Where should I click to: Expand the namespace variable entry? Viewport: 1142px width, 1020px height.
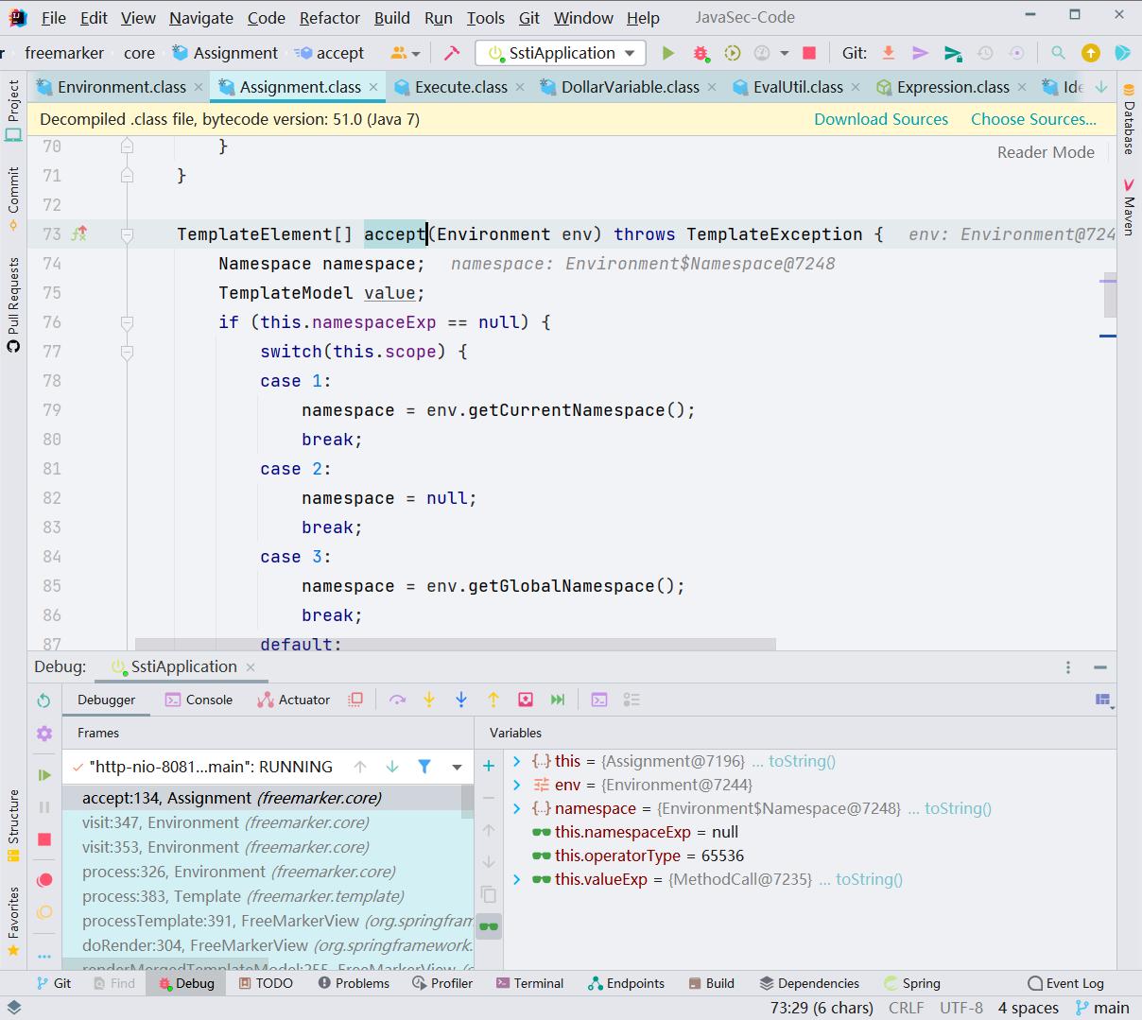[517, 808]
